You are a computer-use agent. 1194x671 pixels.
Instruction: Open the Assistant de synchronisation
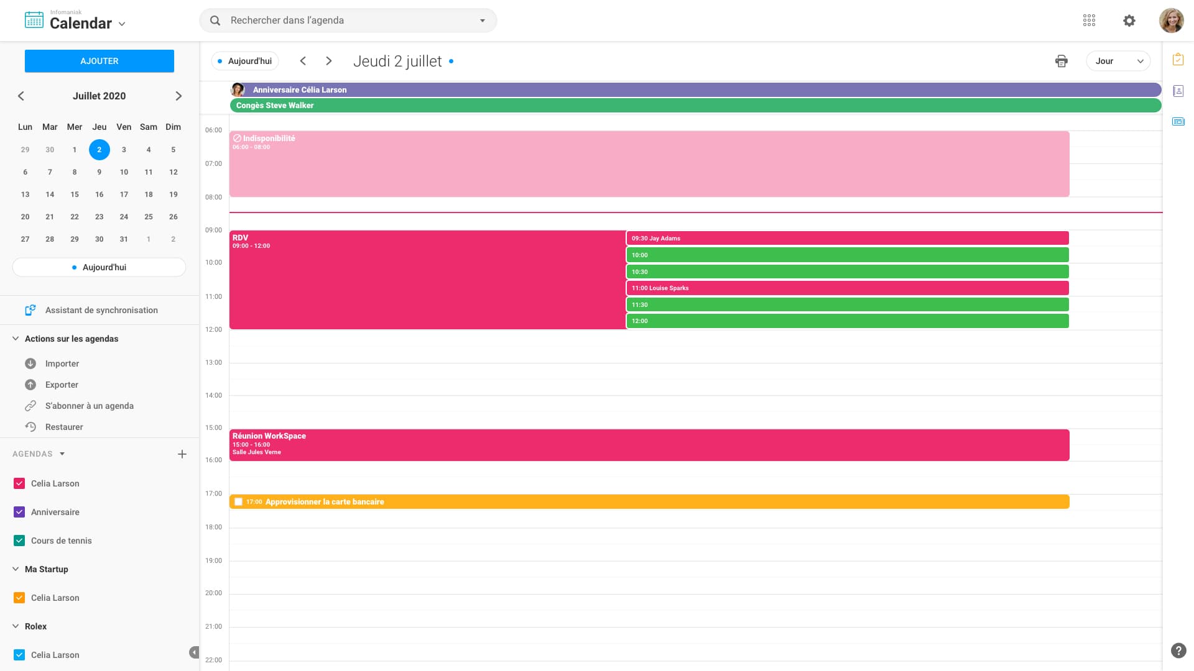101,310
